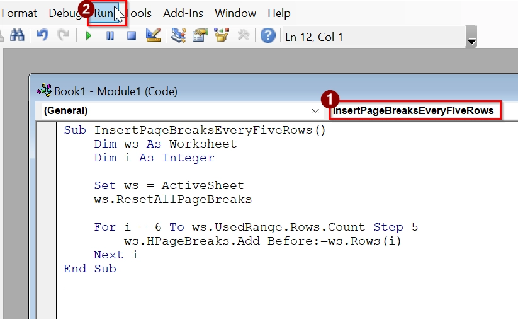The image size is (518, 319).
Task: Click the Reset stop square icon
Action: click(x=132, y=35)
